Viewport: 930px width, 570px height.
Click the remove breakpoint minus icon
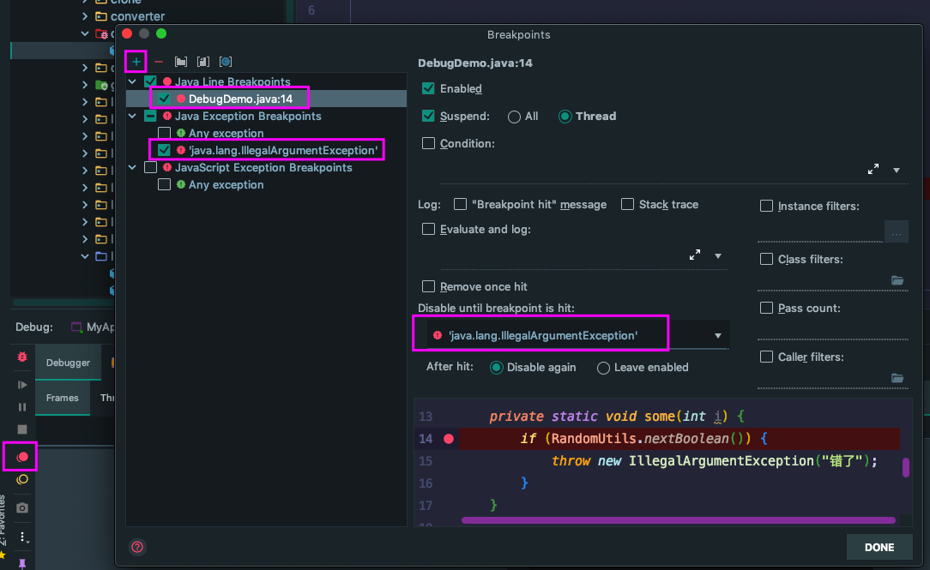coord(158,62)
